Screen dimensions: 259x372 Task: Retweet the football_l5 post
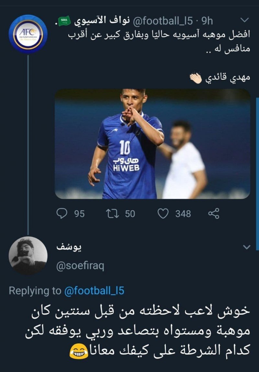[x=111, y=213]
